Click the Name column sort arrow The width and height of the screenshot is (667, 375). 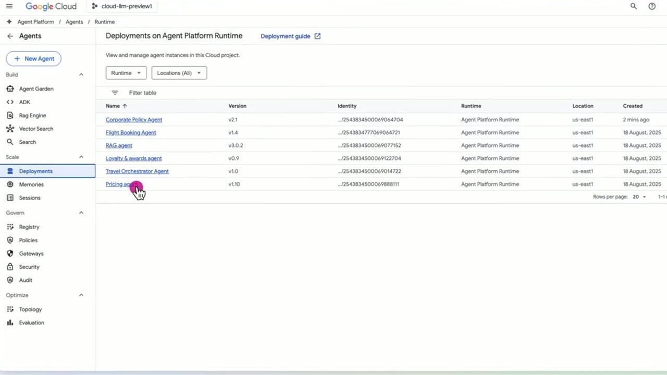[x=125, y=106]
